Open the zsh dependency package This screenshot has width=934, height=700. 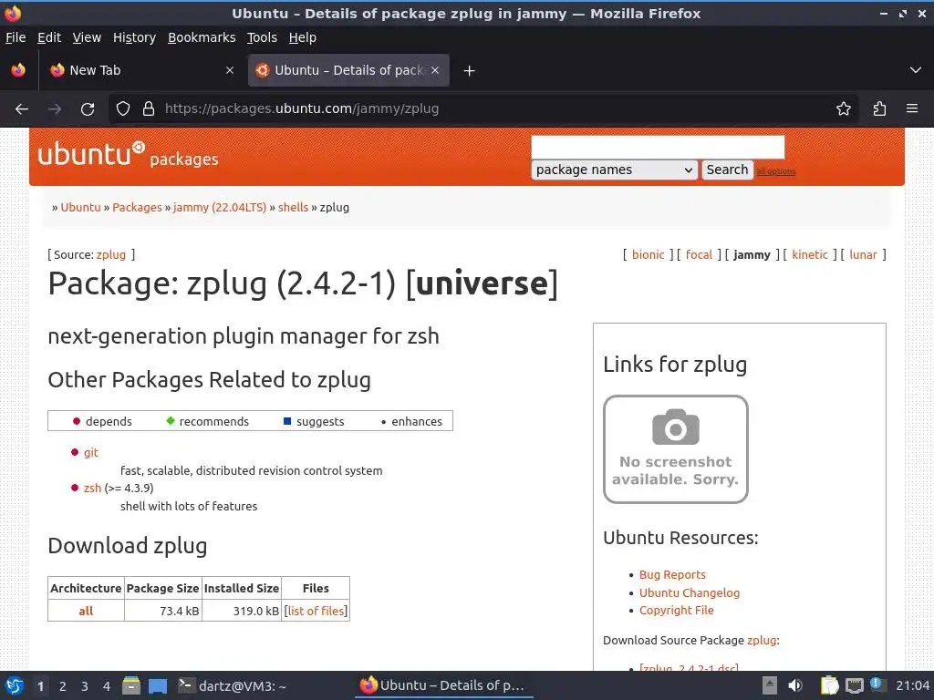(x=92, y=489)
